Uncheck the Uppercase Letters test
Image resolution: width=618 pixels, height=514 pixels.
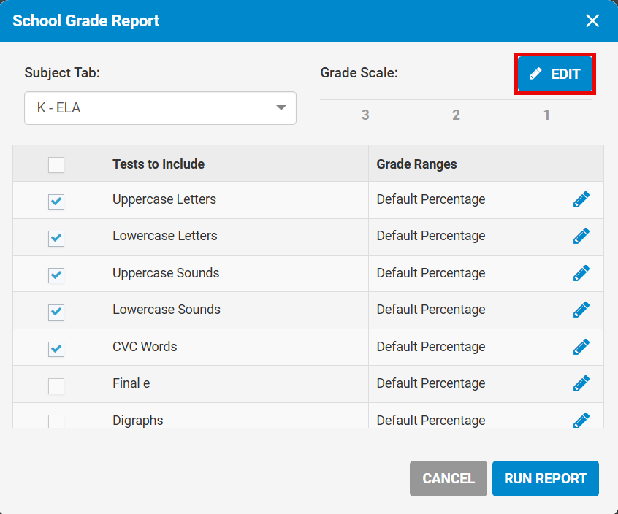click(x=56, y=199)
